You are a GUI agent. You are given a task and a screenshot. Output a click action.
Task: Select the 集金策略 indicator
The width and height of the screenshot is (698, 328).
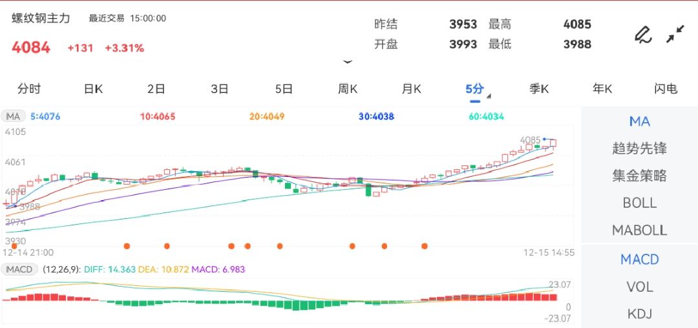[640, 176]
